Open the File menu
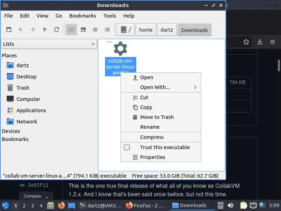Viewport: 281px width, 211px height. click(8, 16)
